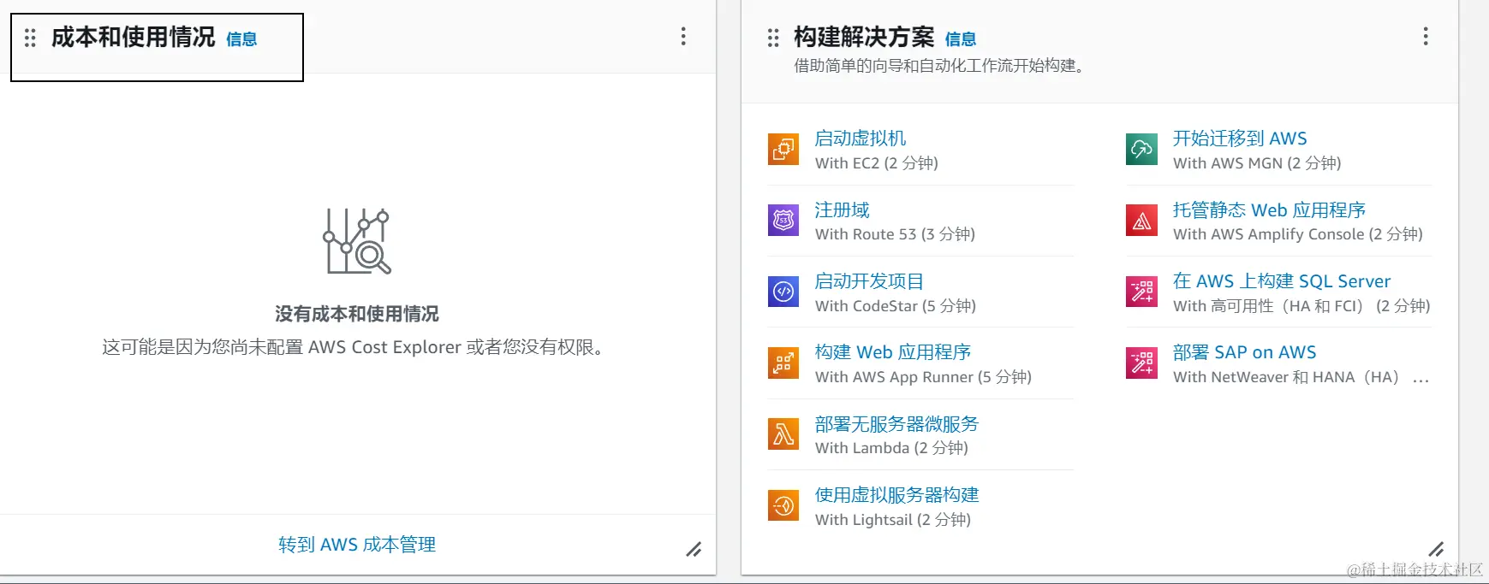Screen dimensions: 1489x584
Task: Open the 部署 SAP on AWS link
Action: 1245,352
